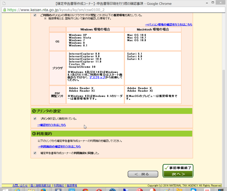Click the Firefox 25 text

coord(77,64)
